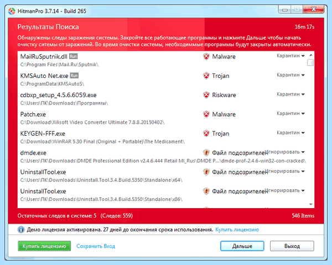Click path C:\ProgramData\KMSAutoS\
The width and height of the screenshot is (332, 265).
(52, 84)
